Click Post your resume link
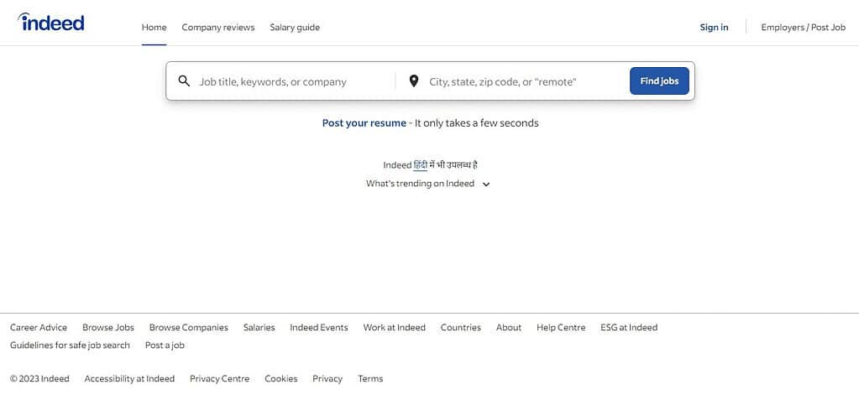Image resolution: width=859 pixels, height=400 pixels. [x=364, y=123]
